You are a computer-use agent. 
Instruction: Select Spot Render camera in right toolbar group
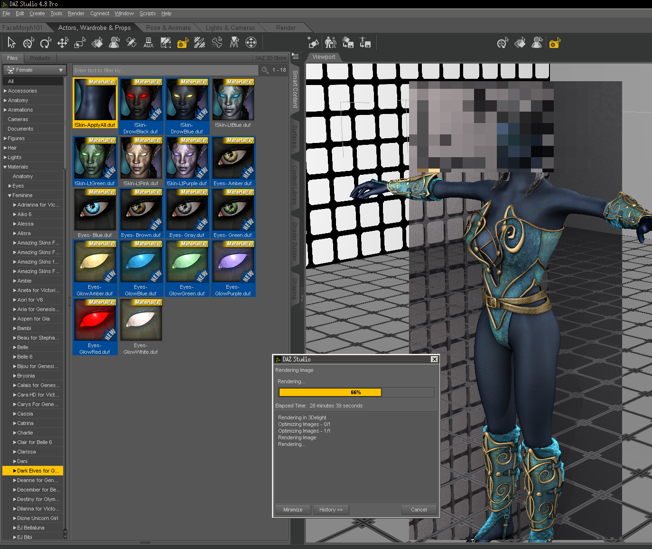[x=555, y=43]
